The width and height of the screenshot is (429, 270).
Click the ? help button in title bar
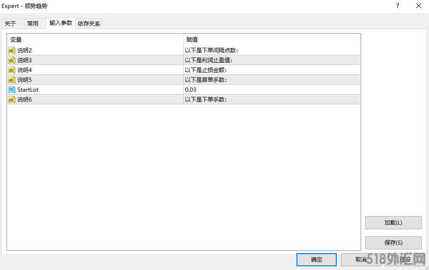[398, 6]
